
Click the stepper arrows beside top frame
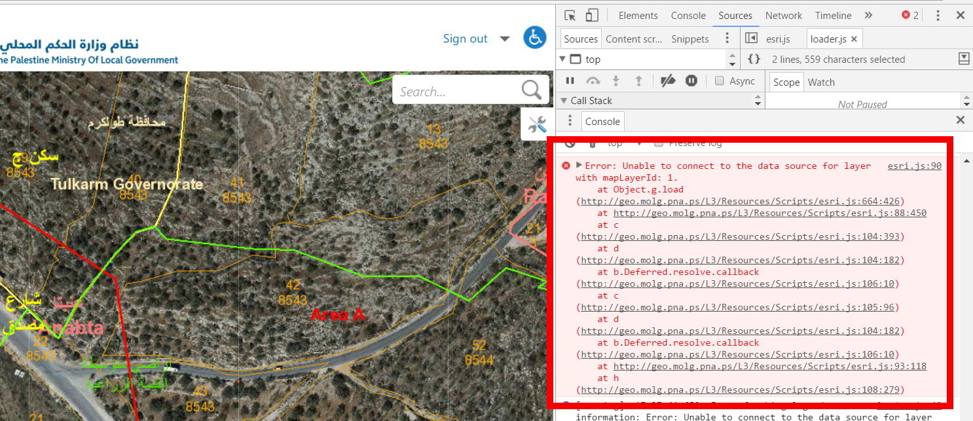(x=733, y=60)
